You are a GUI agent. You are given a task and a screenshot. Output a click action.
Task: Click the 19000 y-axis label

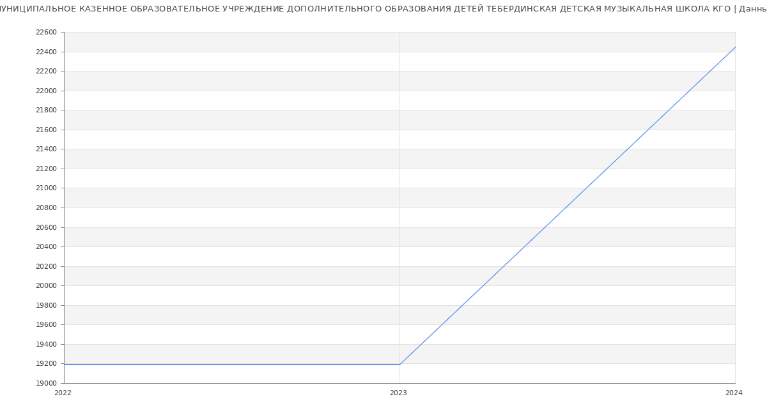coord(46,383)
